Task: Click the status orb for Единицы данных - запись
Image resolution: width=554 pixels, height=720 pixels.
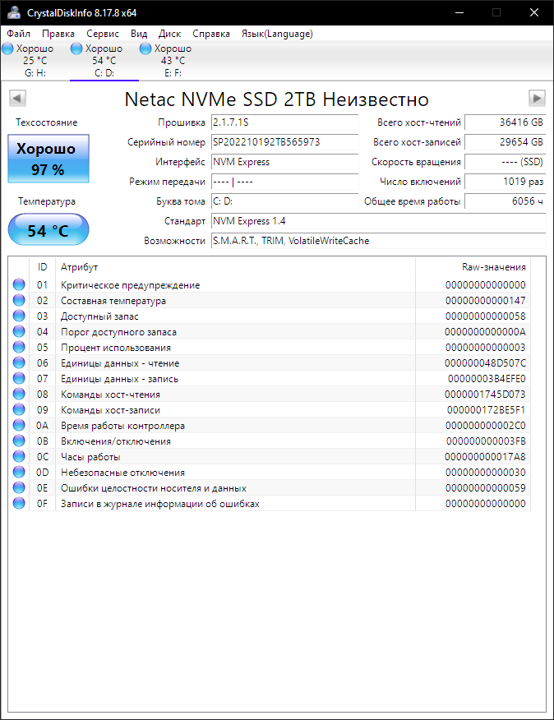Action: pos(19,378)
